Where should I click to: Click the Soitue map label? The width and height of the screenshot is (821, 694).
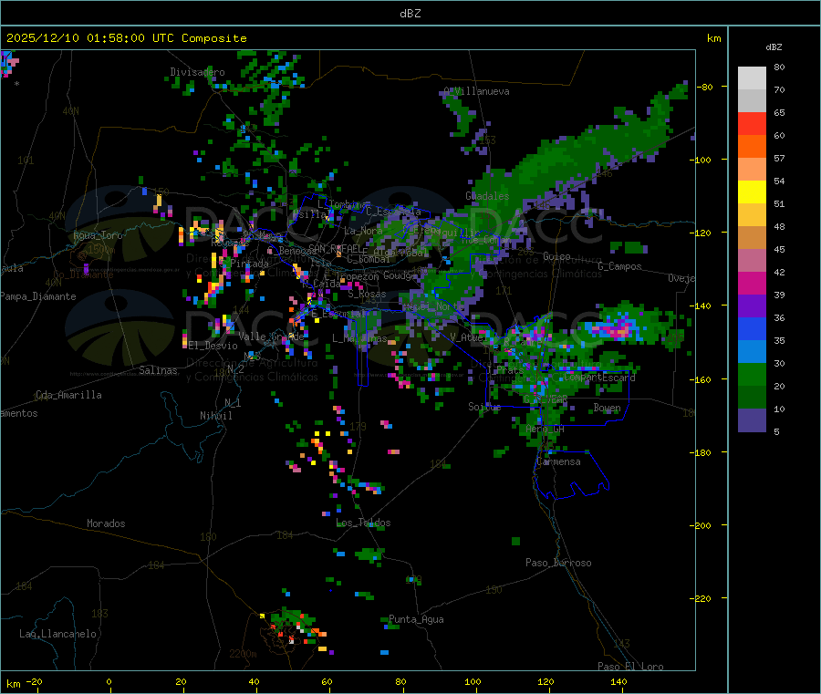tap(484, 407)
